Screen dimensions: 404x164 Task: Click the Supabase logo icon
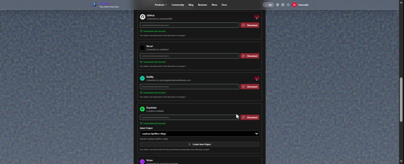pos(142,109)
